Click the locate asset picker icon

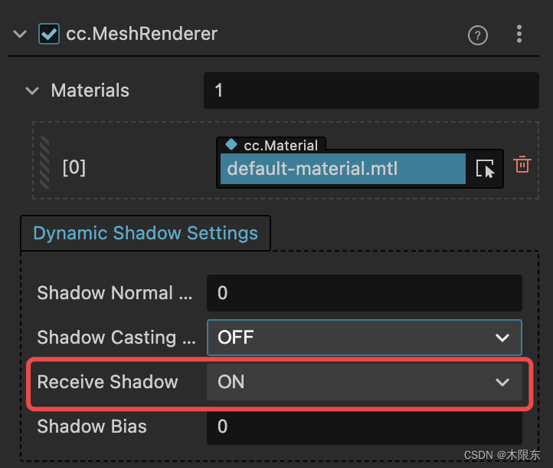485,169
